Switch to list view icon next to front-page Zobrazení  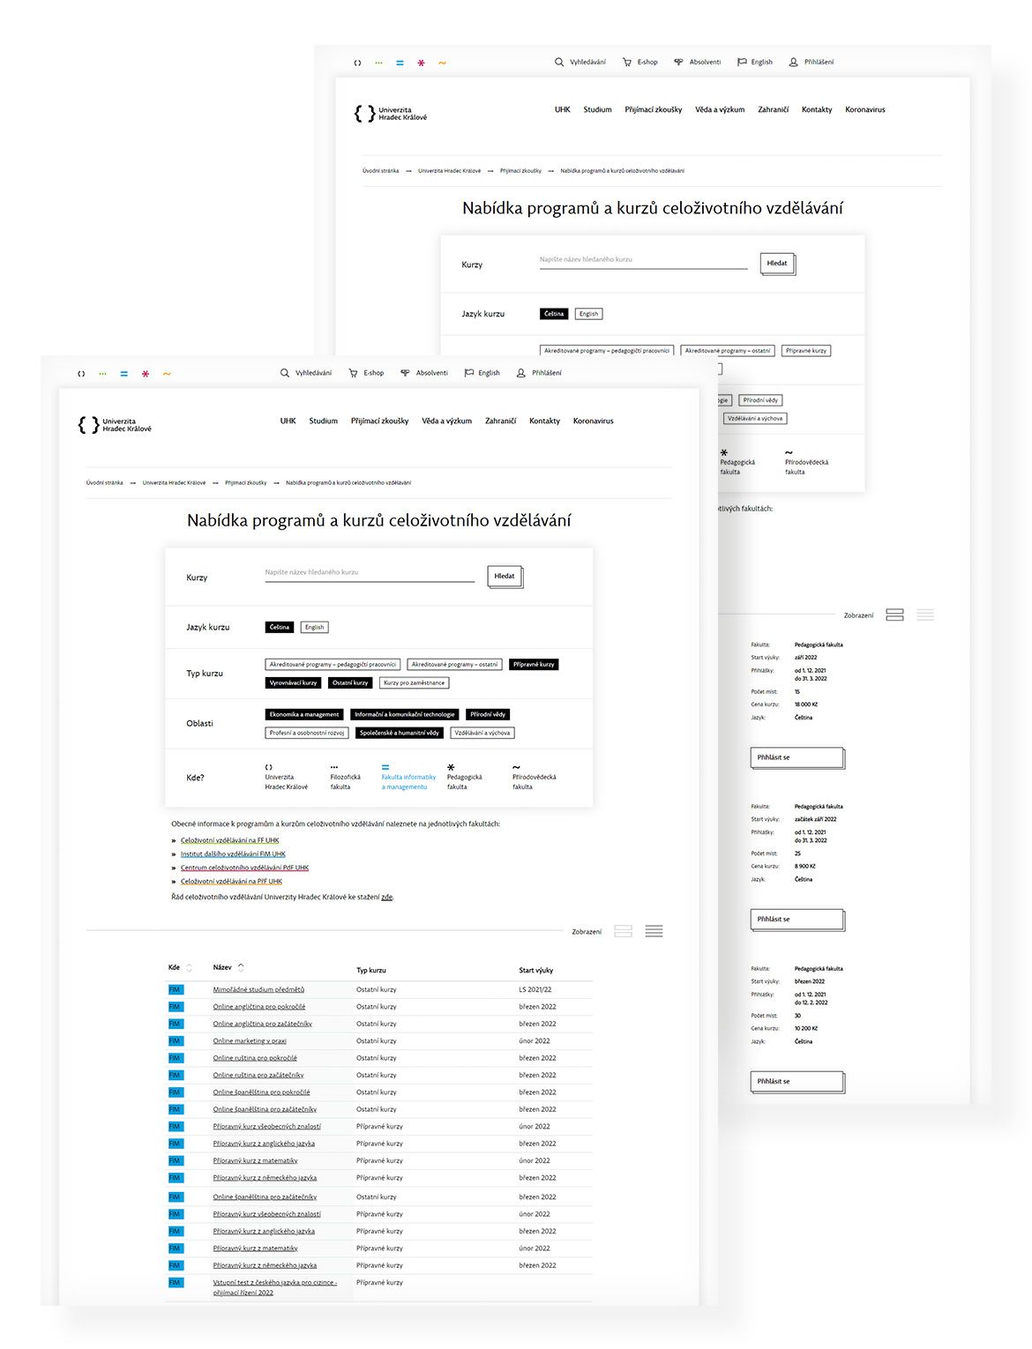click(654, 931)
